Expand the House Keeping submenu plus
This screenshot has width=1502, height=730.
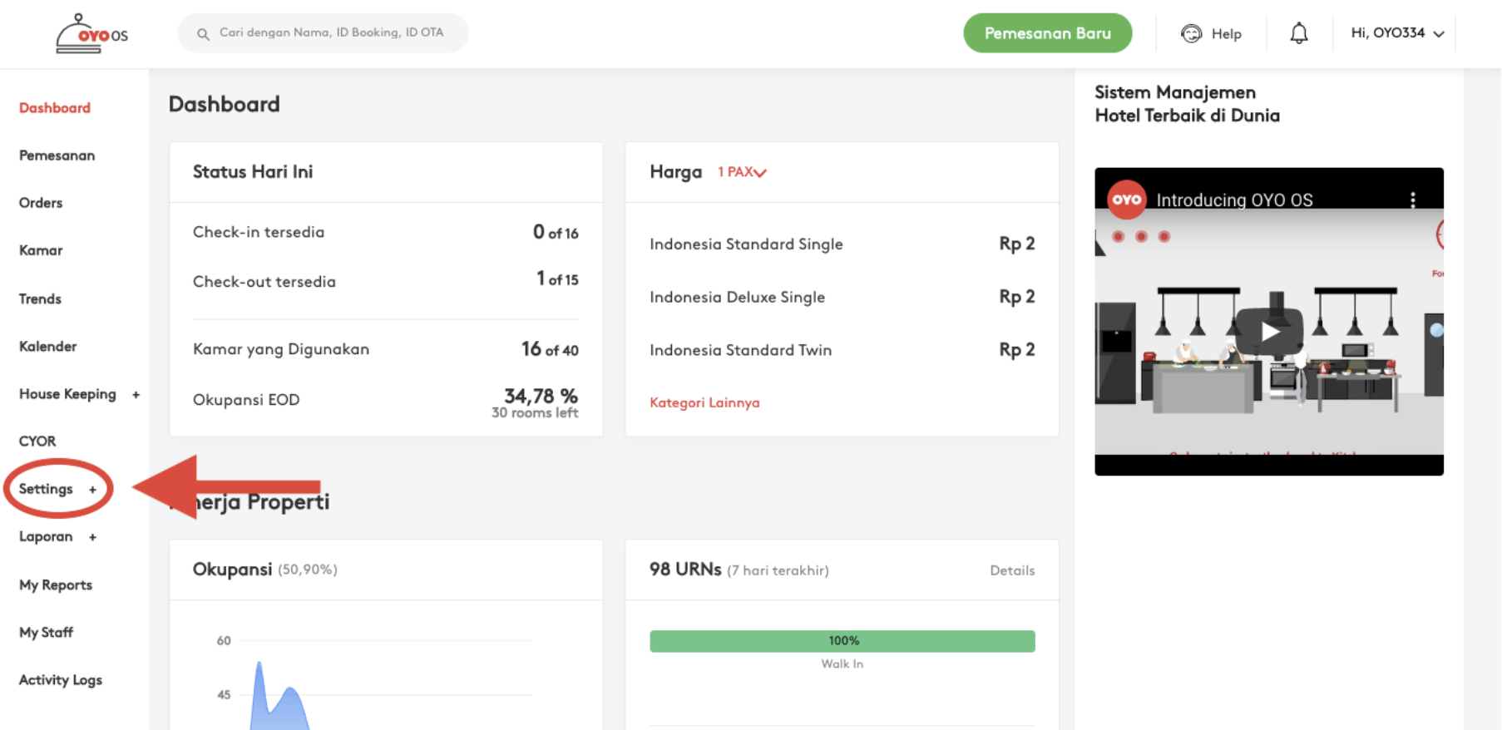tap(136, 395)
